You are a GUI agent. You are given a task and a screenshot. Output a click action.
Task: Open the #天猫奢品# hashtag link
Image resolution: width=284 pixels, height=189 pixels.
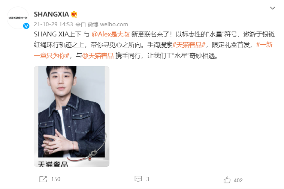(189, 45)
